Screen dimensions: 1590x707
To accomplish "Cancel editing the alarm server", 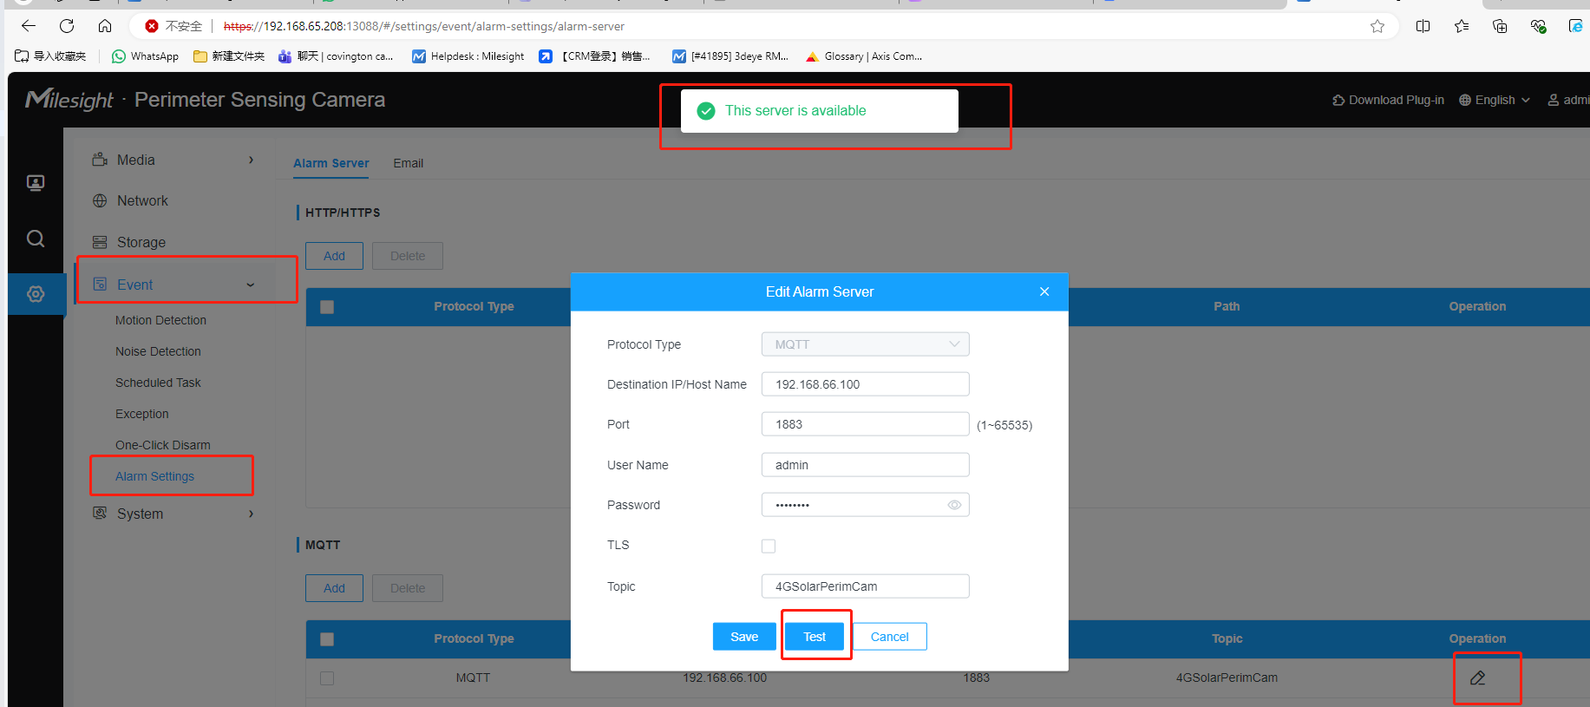I will (x=889, y=637).
